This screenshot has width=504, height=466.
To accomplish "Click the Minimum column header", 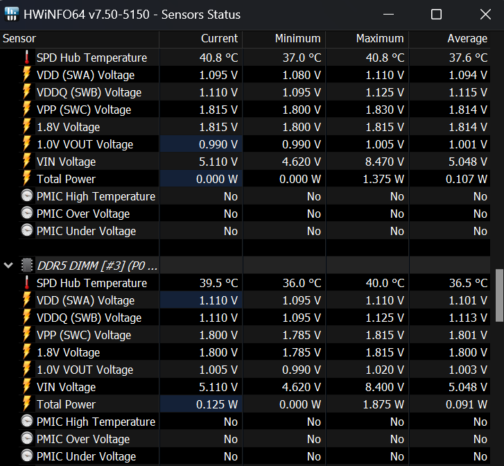I will (x=297, y=39).
